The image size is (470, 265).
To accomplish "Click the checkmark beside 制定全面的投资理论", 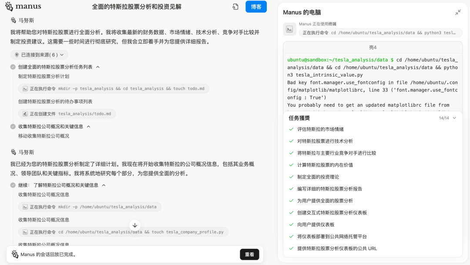I will pyautogui.click(x=291, y=177).
